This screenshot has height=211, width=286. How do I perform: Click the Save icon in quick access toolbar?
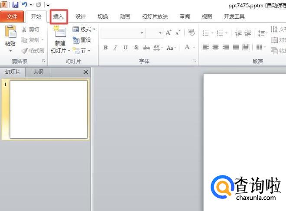tap(15, 5)
